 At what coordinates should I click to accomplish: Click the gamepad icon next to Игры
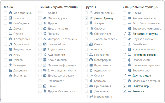pos(10,55)
